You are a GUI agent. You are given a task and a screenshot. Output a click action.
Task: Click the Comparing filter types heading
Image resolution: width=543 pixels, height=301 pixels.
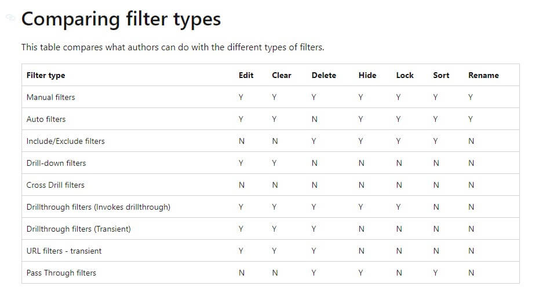click(x=121, y=19)
